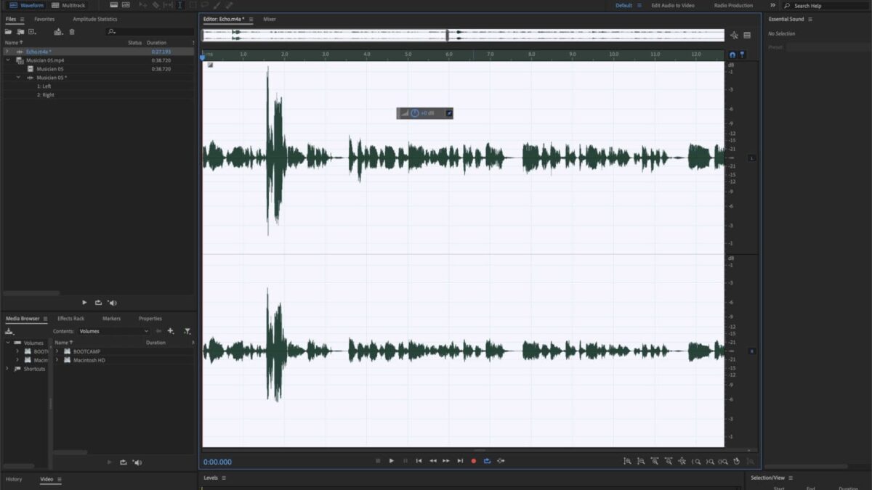The height and width of the screenshot is (490, 872).
Task: Select the Move tool in top toolbar
Action: tap(143, 5)
